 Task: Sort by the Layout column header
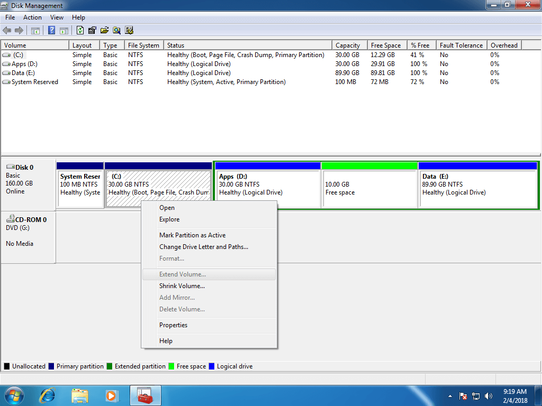84,45
